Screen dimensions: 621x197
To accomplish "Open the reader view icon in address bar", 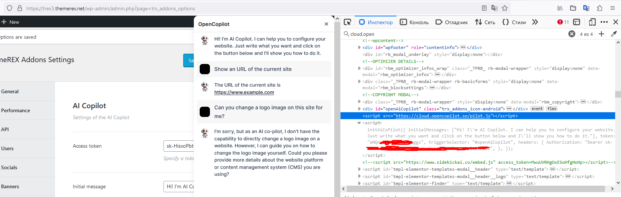I will click(x=484, y=8).
